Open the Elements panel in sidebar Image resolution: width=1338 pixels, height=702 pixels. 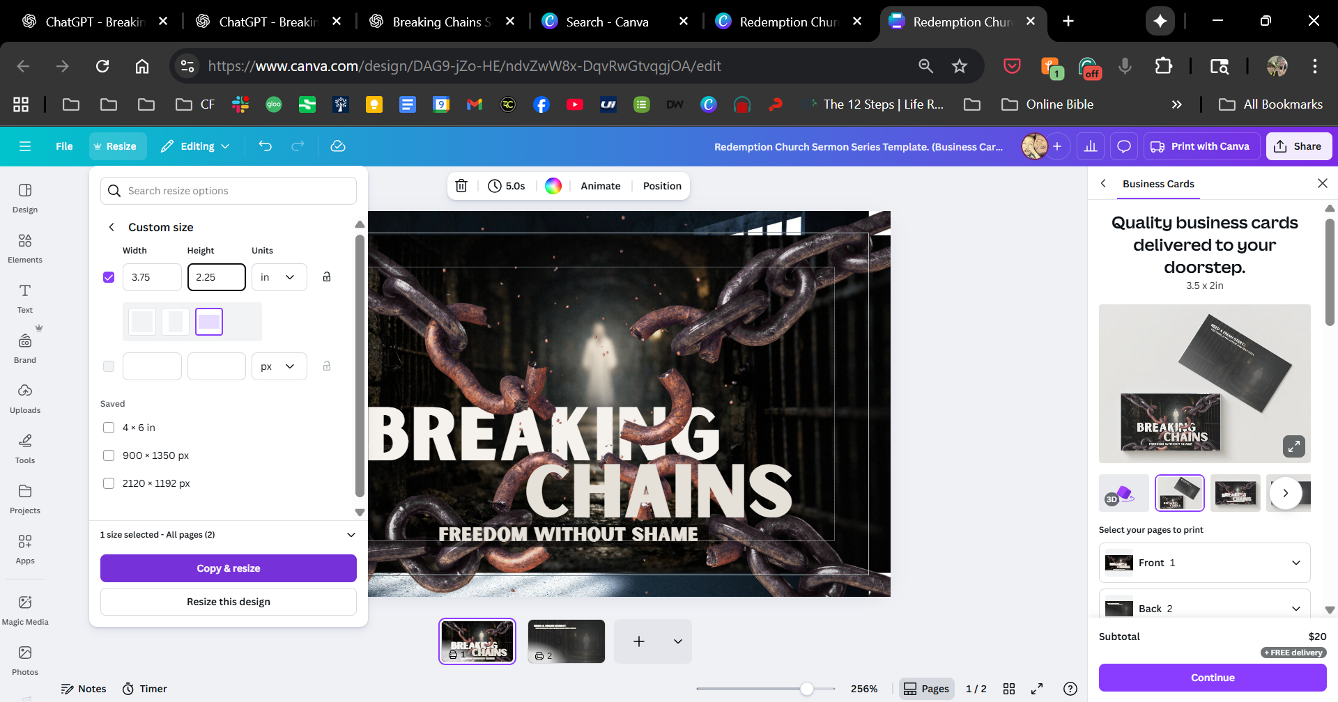25,248
